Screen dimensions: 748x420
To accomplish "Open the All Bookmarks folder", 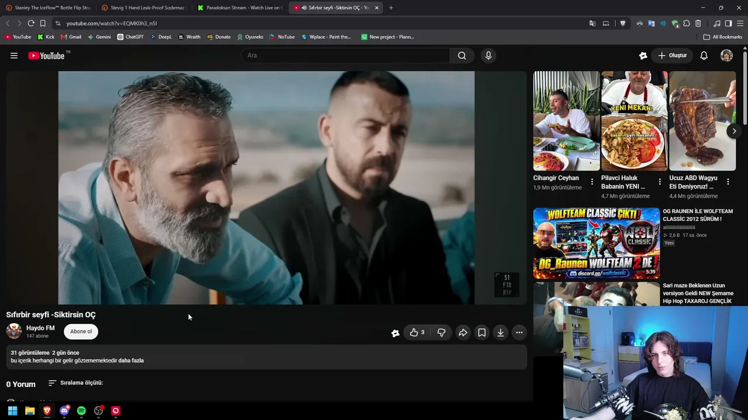I will (723, 37).
